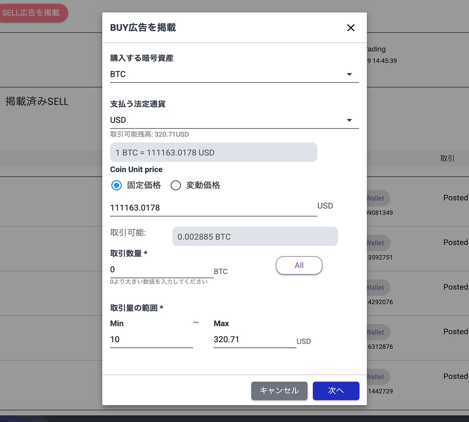The height and width of the screenshot is (422, 469).
Task: Click the Wallet chip above 3592751
Action: [378, 243]
